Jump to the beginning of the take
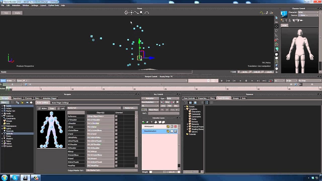The height and width of the screenshot is (181, 322). [228, 81]
